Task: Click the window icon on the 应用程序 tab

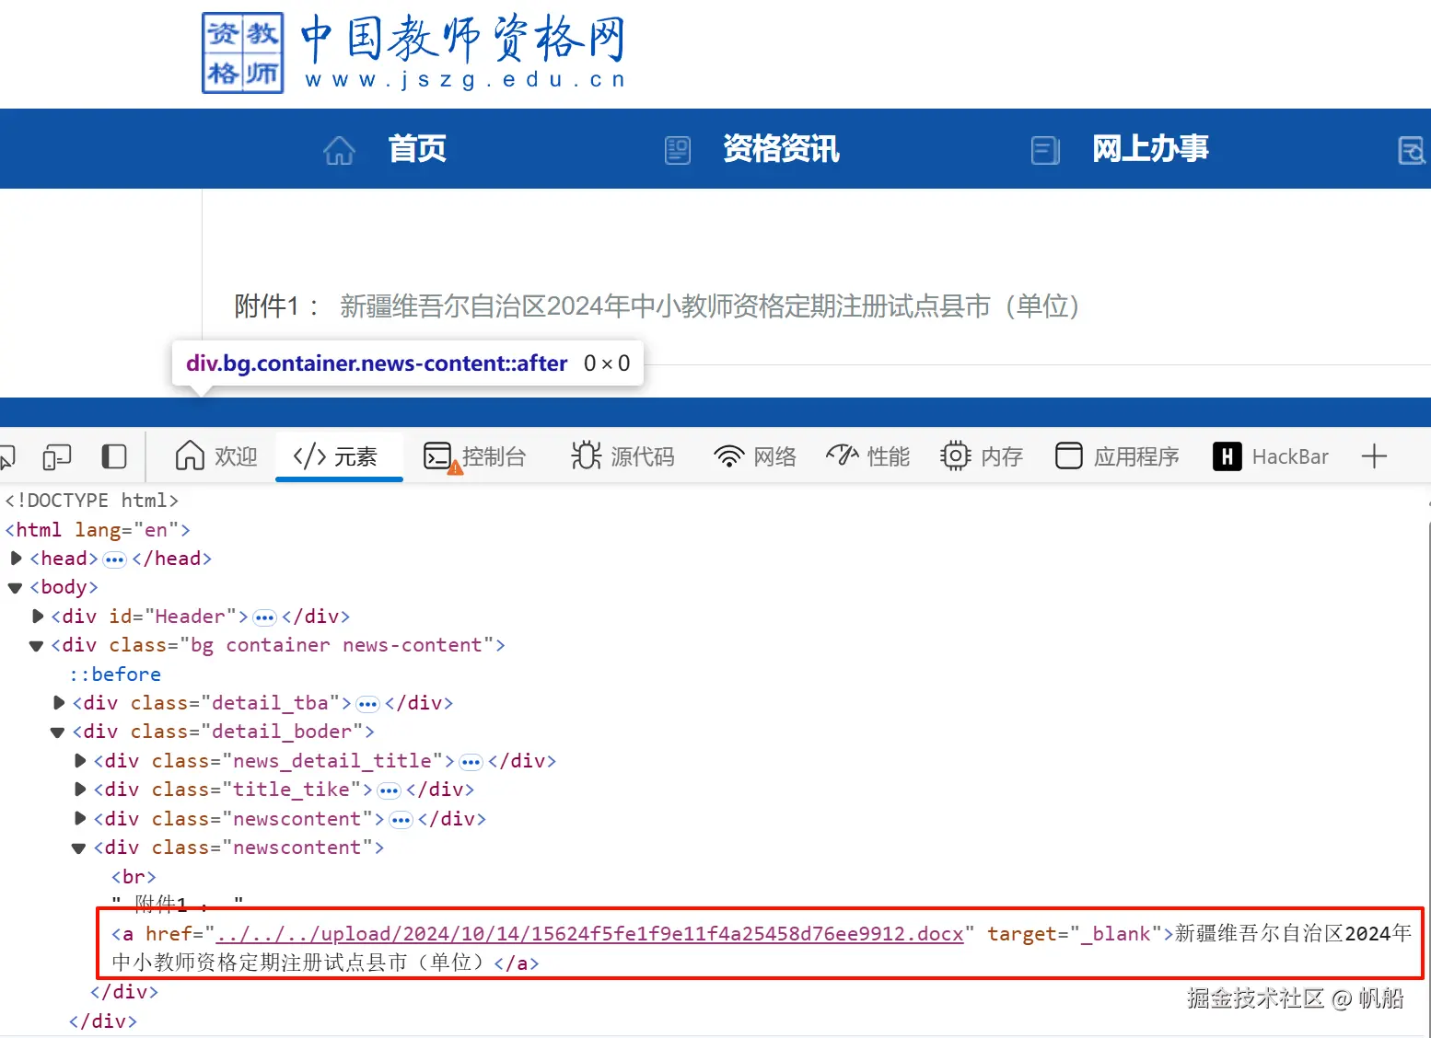Action: click(1069, 456)
